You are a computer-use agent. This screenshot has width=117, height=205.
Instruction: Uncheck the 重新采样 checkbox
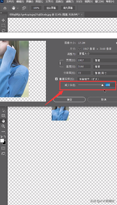[x=56, y=79]
